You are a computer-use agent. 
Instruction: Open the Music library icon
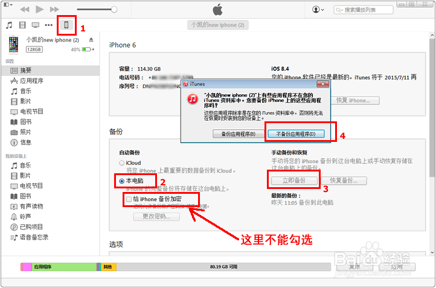[x=9, y=25]
